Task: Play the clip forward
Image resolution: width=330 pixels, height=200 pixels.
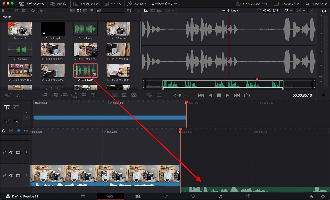Action: pos(227,95)
